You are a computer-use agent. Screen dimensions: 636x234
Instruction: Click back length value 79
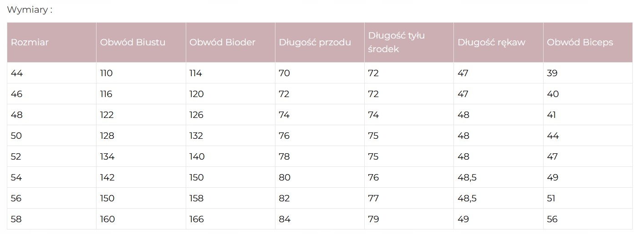tap(373, 219)
